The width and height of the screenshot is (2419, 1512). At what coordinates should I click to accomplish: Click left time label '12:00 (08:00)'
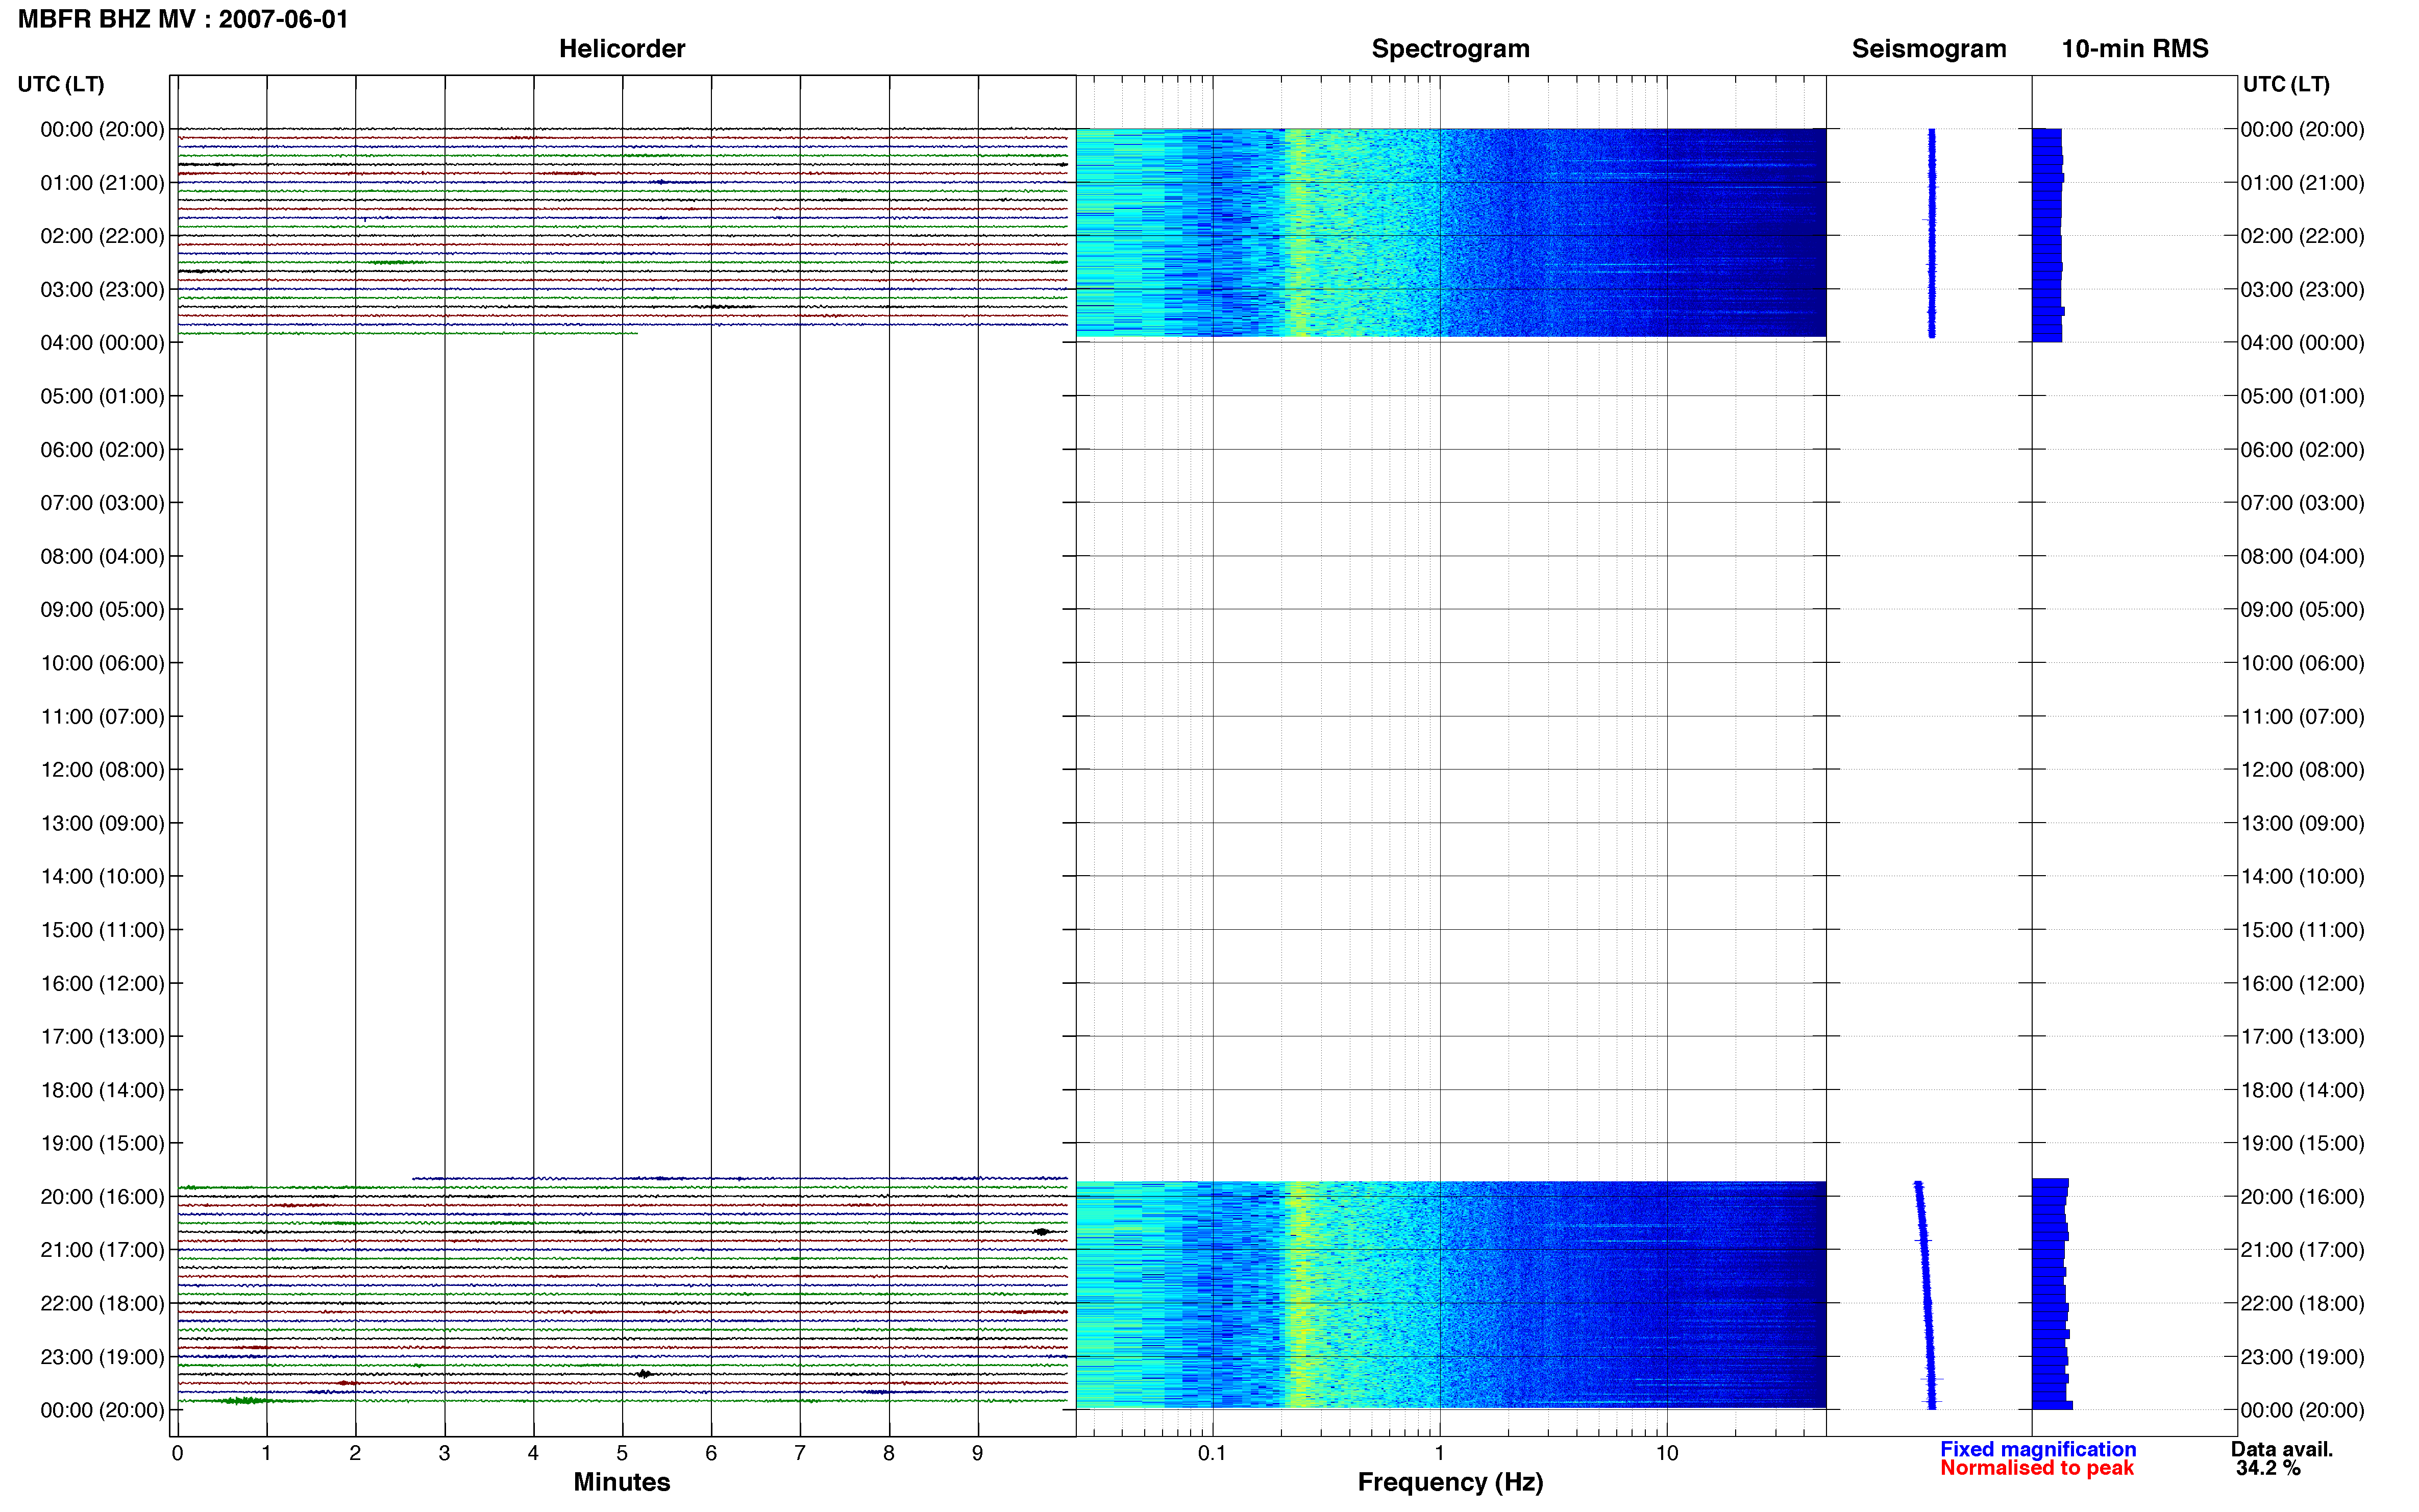(102, 770)
